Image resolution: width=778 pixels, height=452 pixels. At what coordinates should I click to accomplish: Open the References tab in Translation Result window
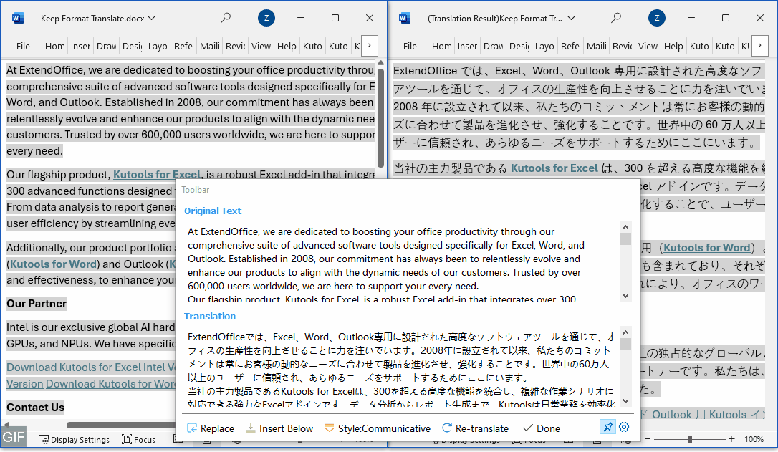(x=570, y=46)
